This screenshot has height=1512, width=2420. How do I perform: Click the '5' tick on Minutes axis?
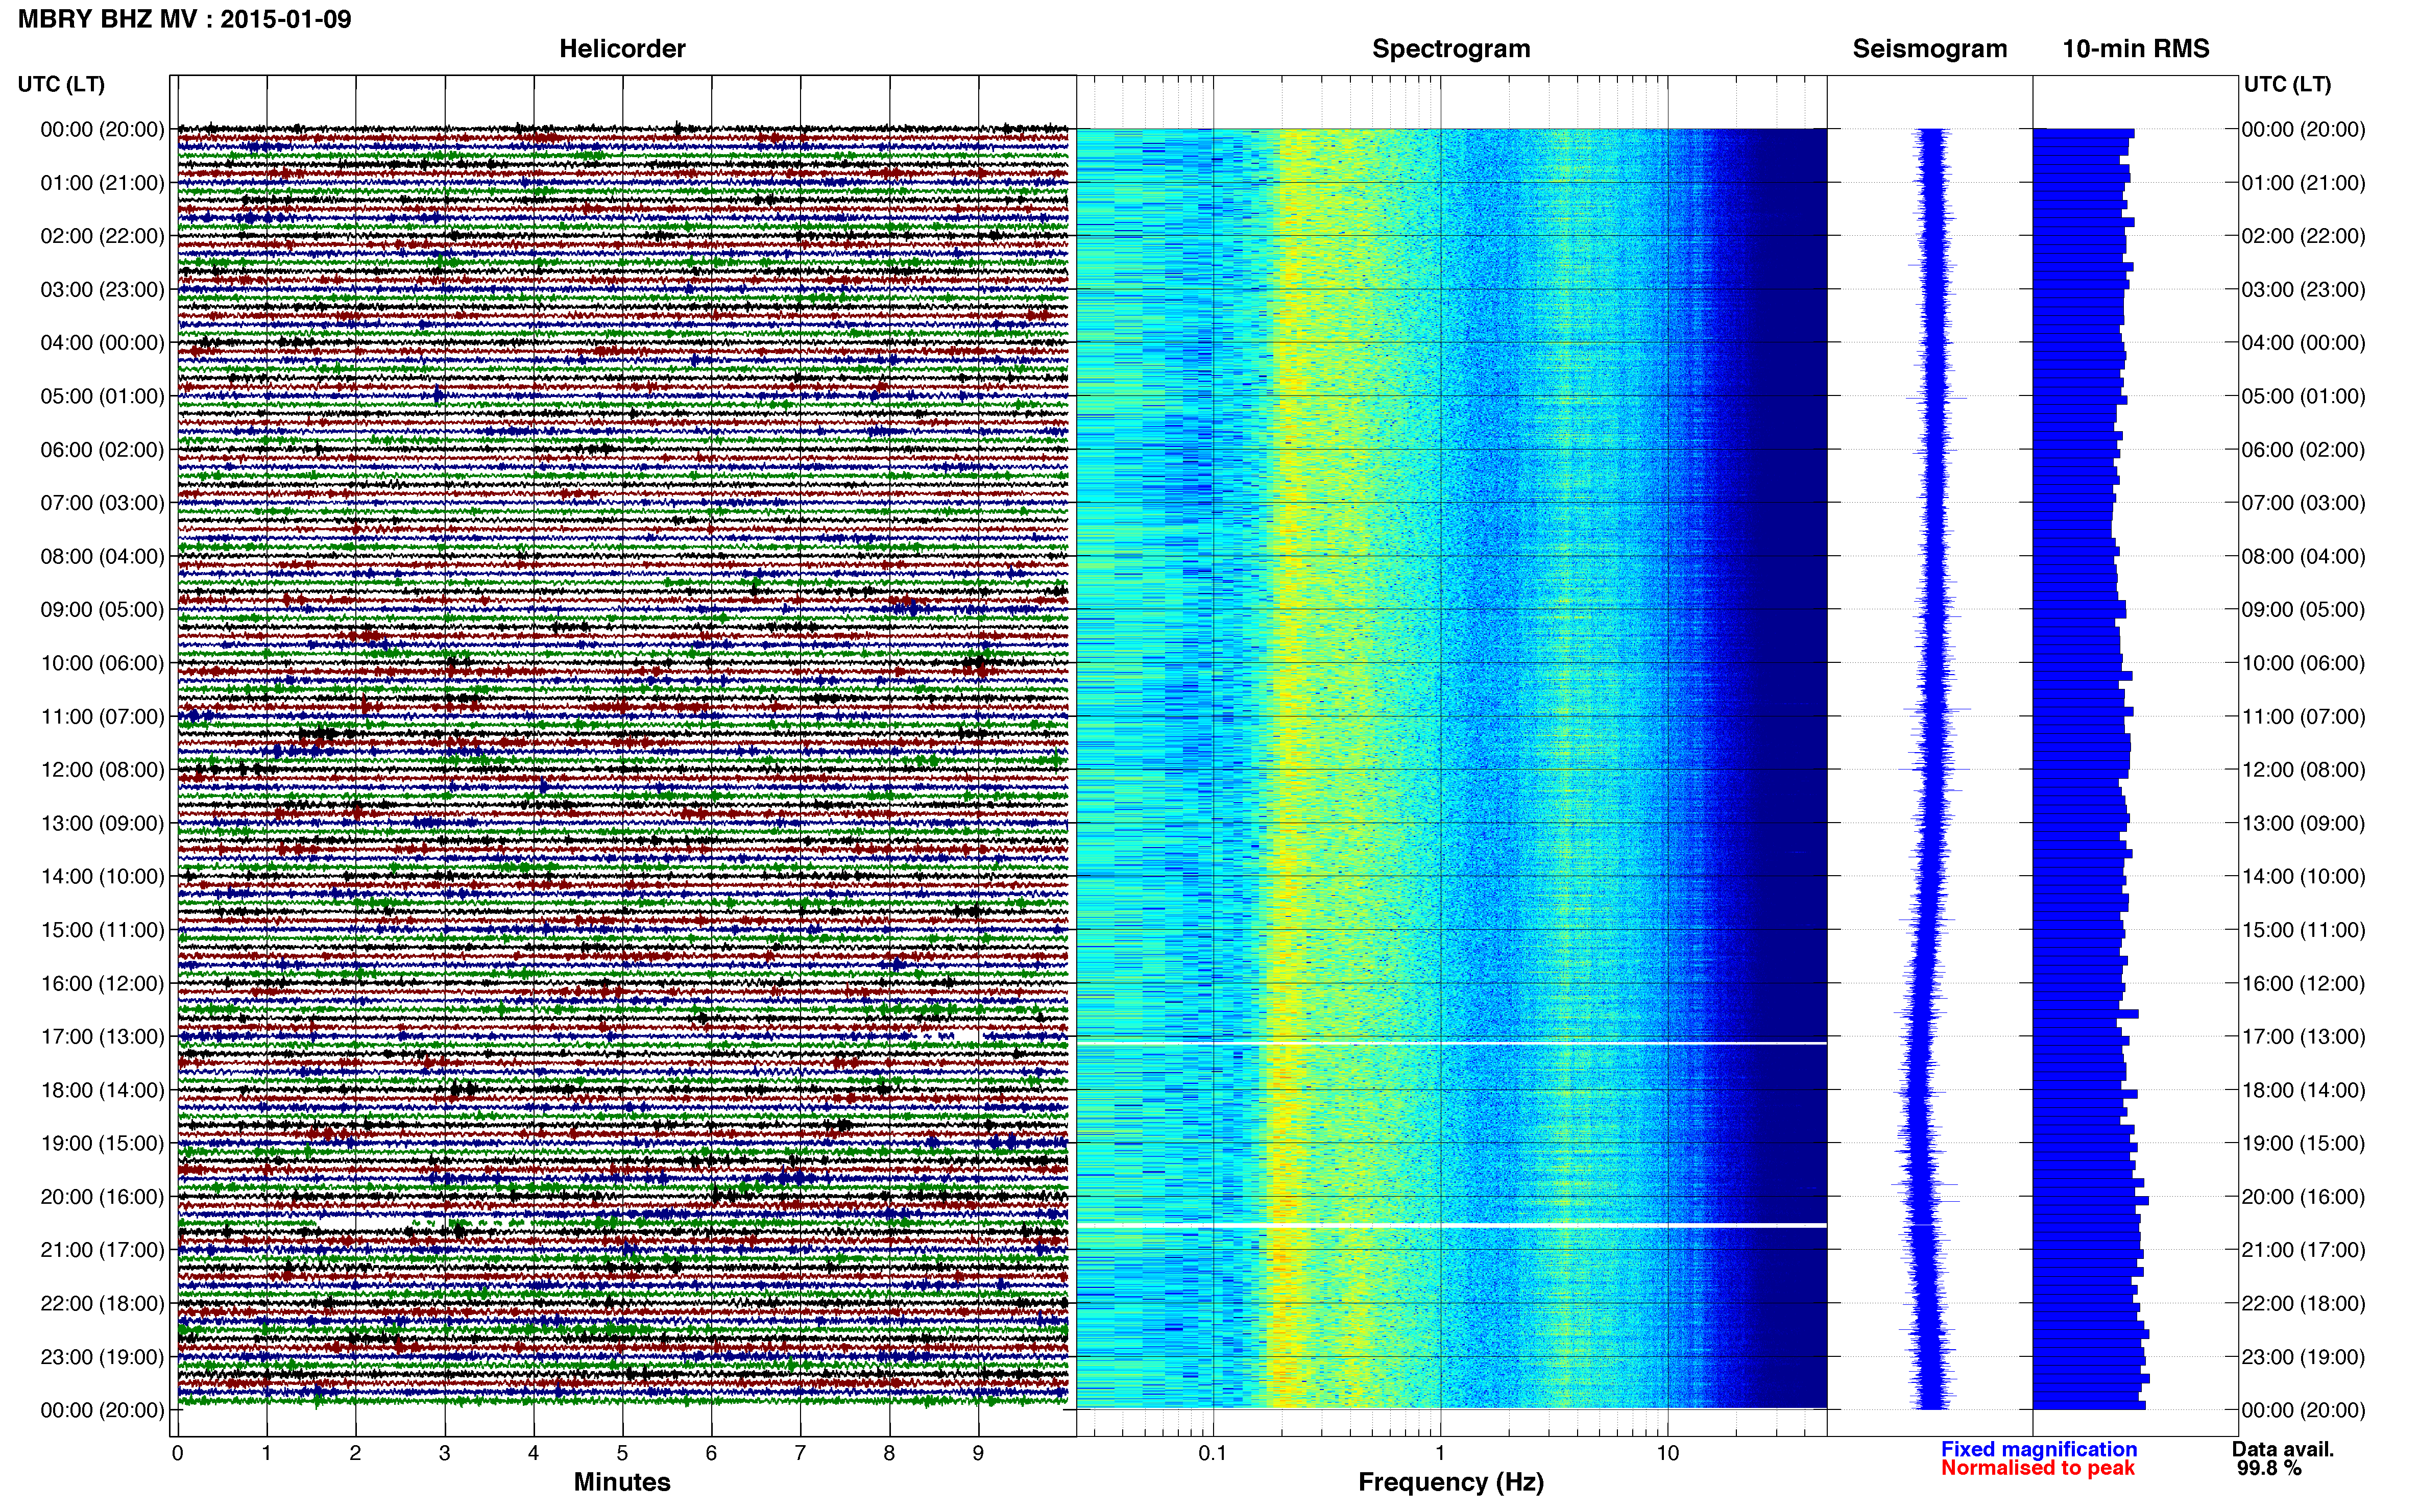pos(622,1454)
